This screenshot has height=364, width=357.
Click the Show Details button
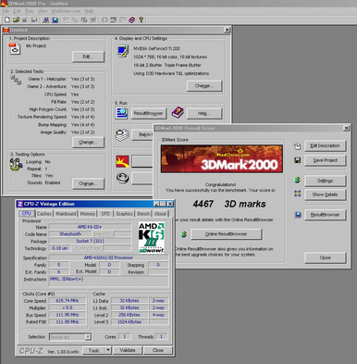(x=326, y=195)
